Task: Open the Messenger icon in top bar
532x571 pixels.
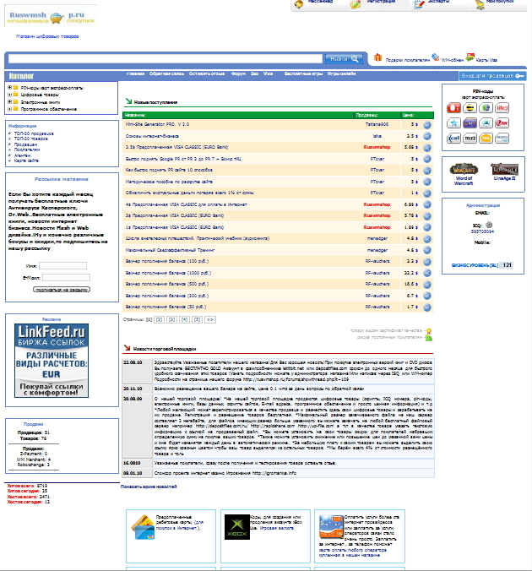Action: click(301, 3)
